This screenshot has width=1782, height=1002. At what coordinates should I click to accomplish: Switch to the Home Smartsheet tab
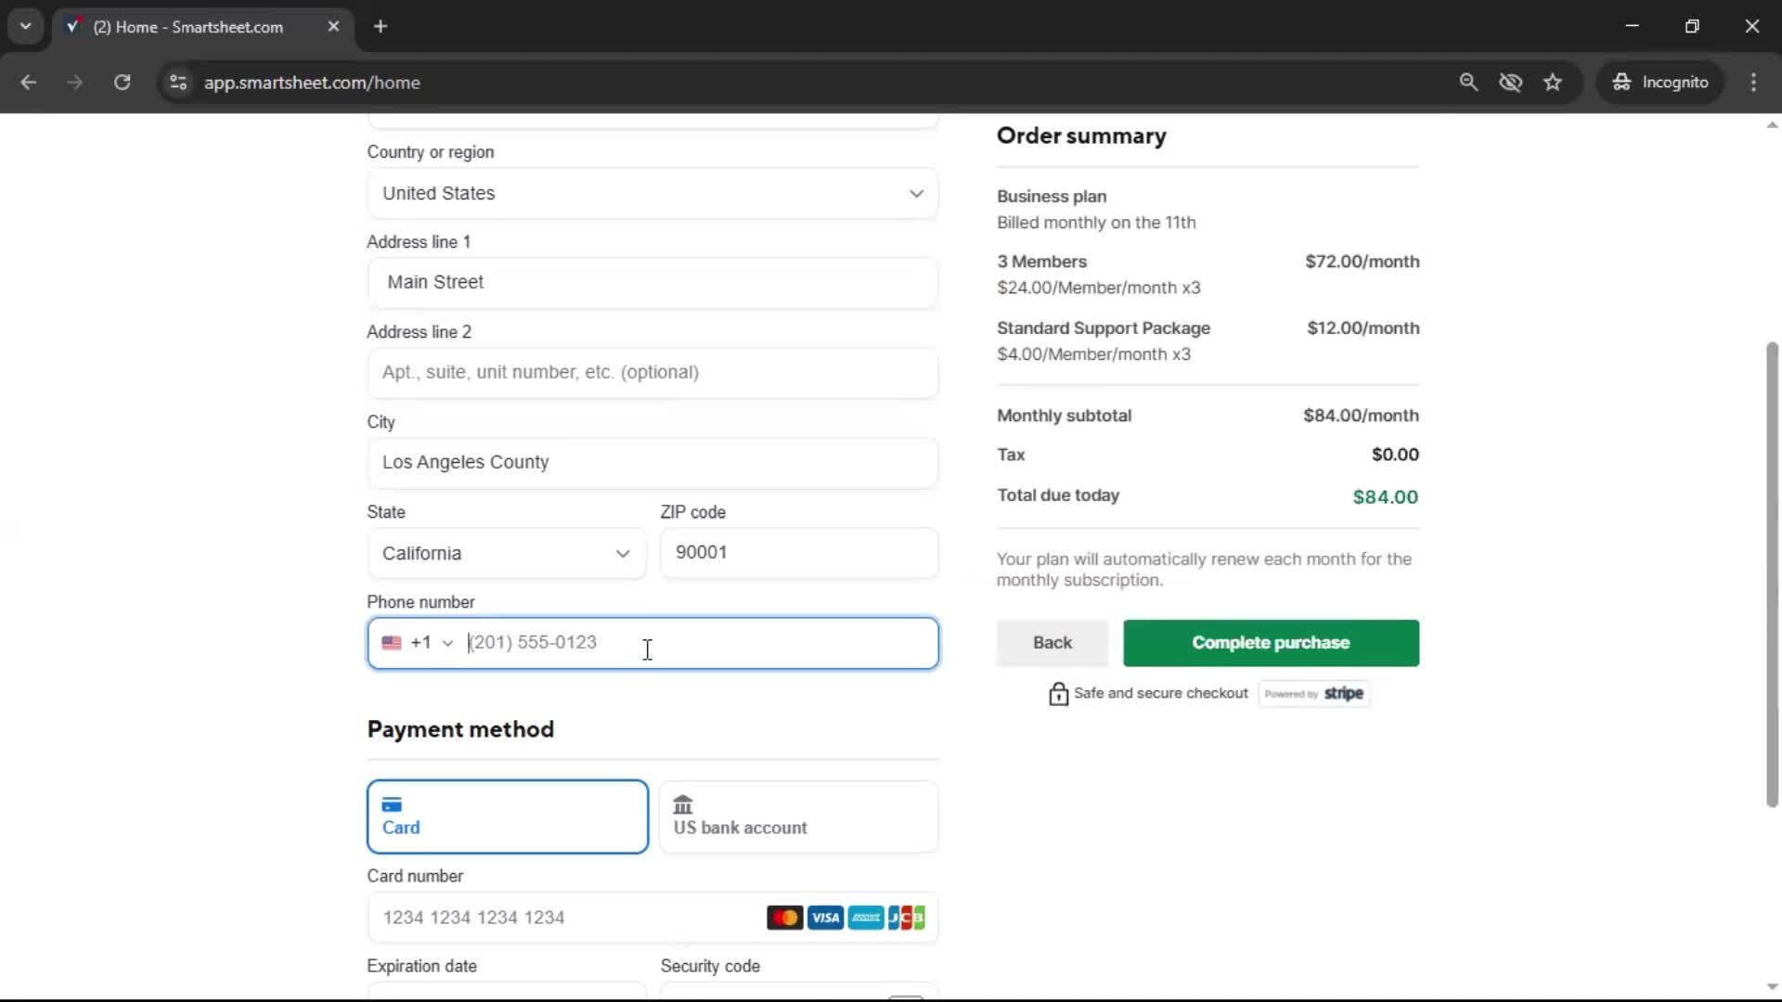coord(186,27)
